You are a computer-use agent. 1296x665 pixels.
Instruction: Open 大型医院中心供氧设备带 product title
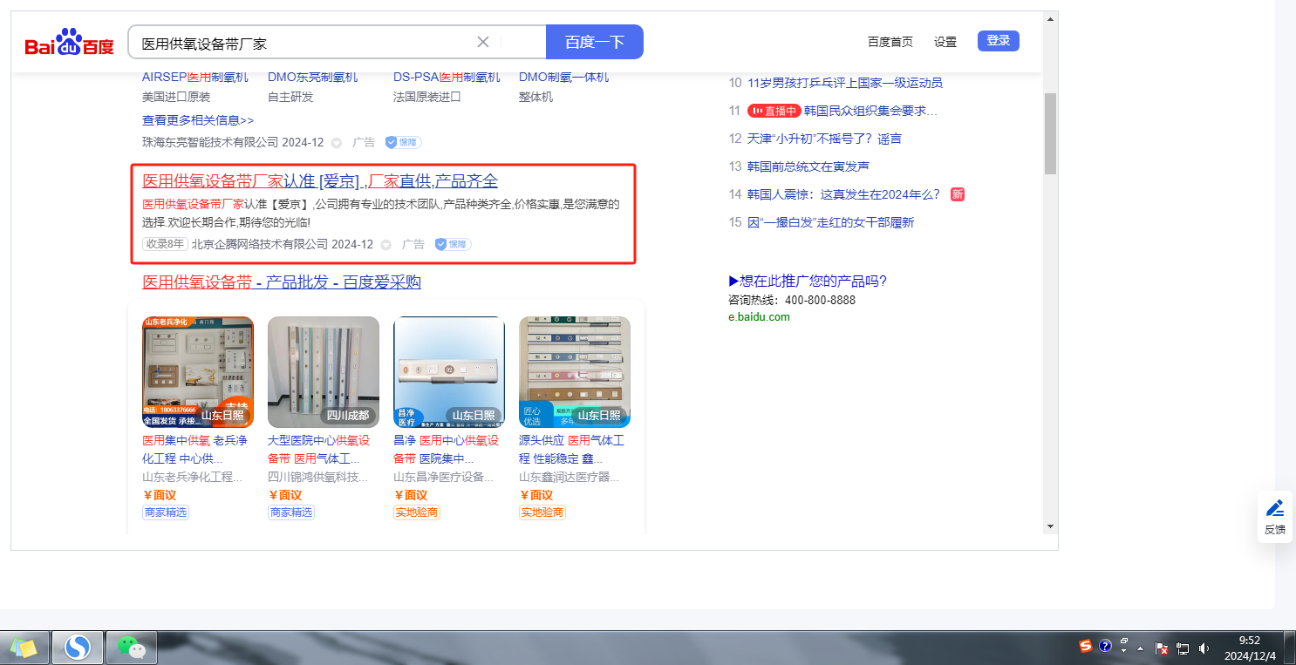tap(318, 450)
